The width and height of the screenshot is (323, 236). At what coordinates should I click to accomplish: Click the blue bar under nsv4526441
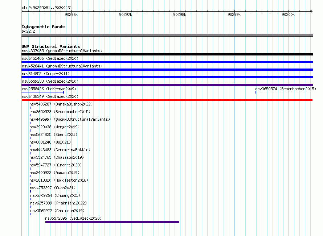coord(167,70)
